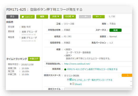The height and width of the screenshot is (96, 138).
Task: Click green status dot of PIM171-421
Action: point(65,69)
